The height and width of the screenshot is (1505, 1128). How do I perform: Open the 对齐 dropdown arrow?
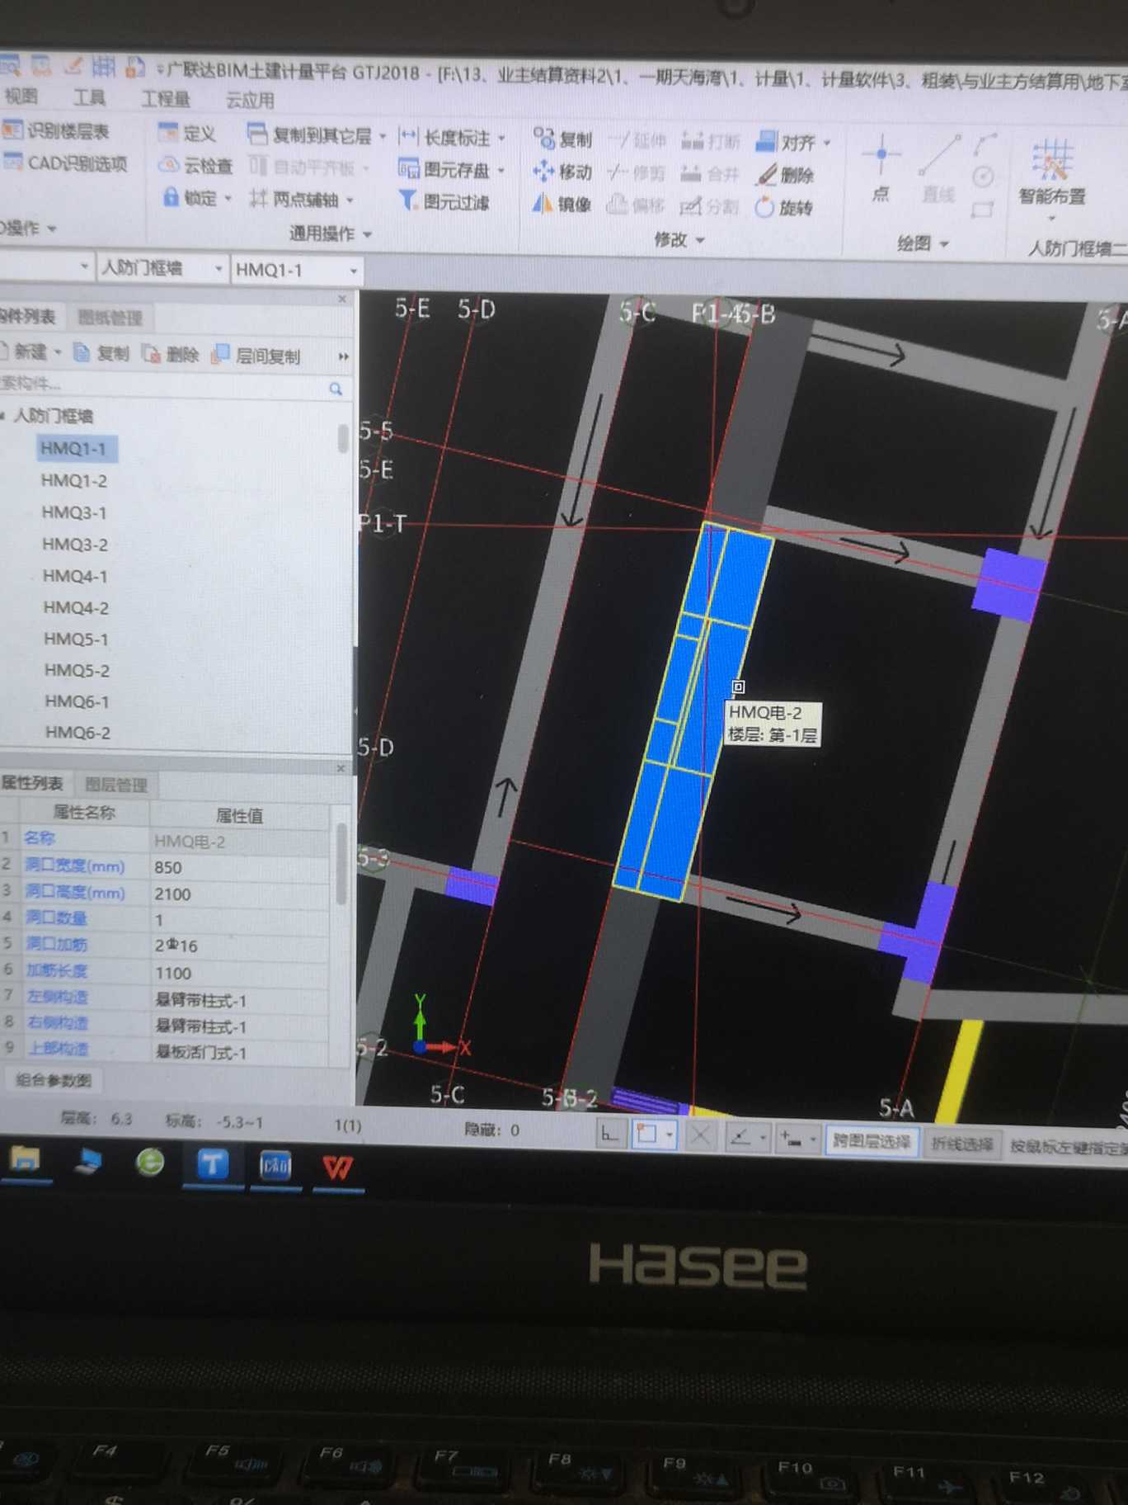[x=826, y=144]
